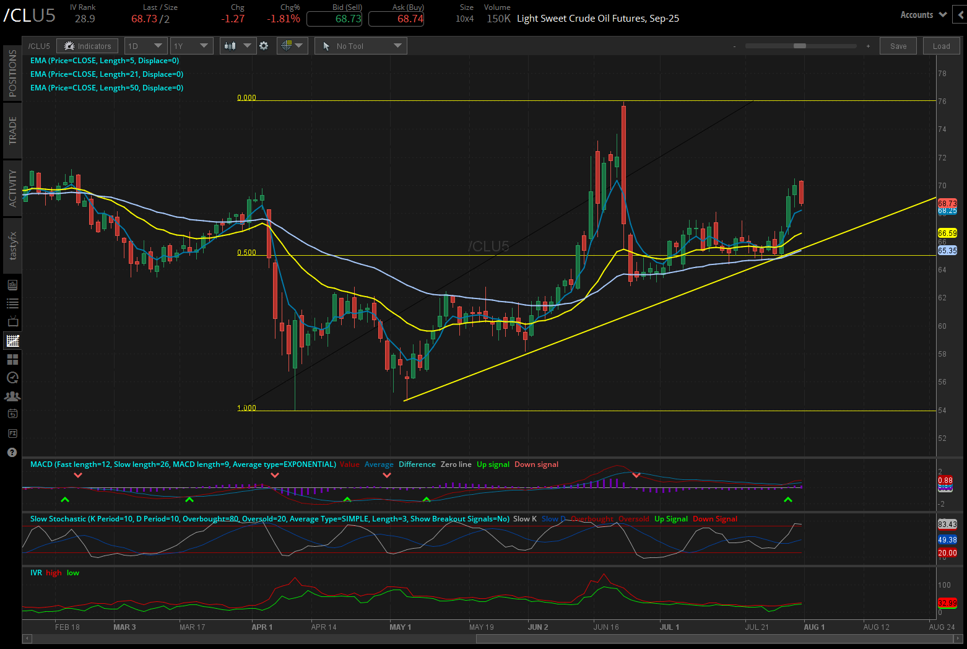
Task: Click the Load chart button
Action: click(x=941, y=45)
